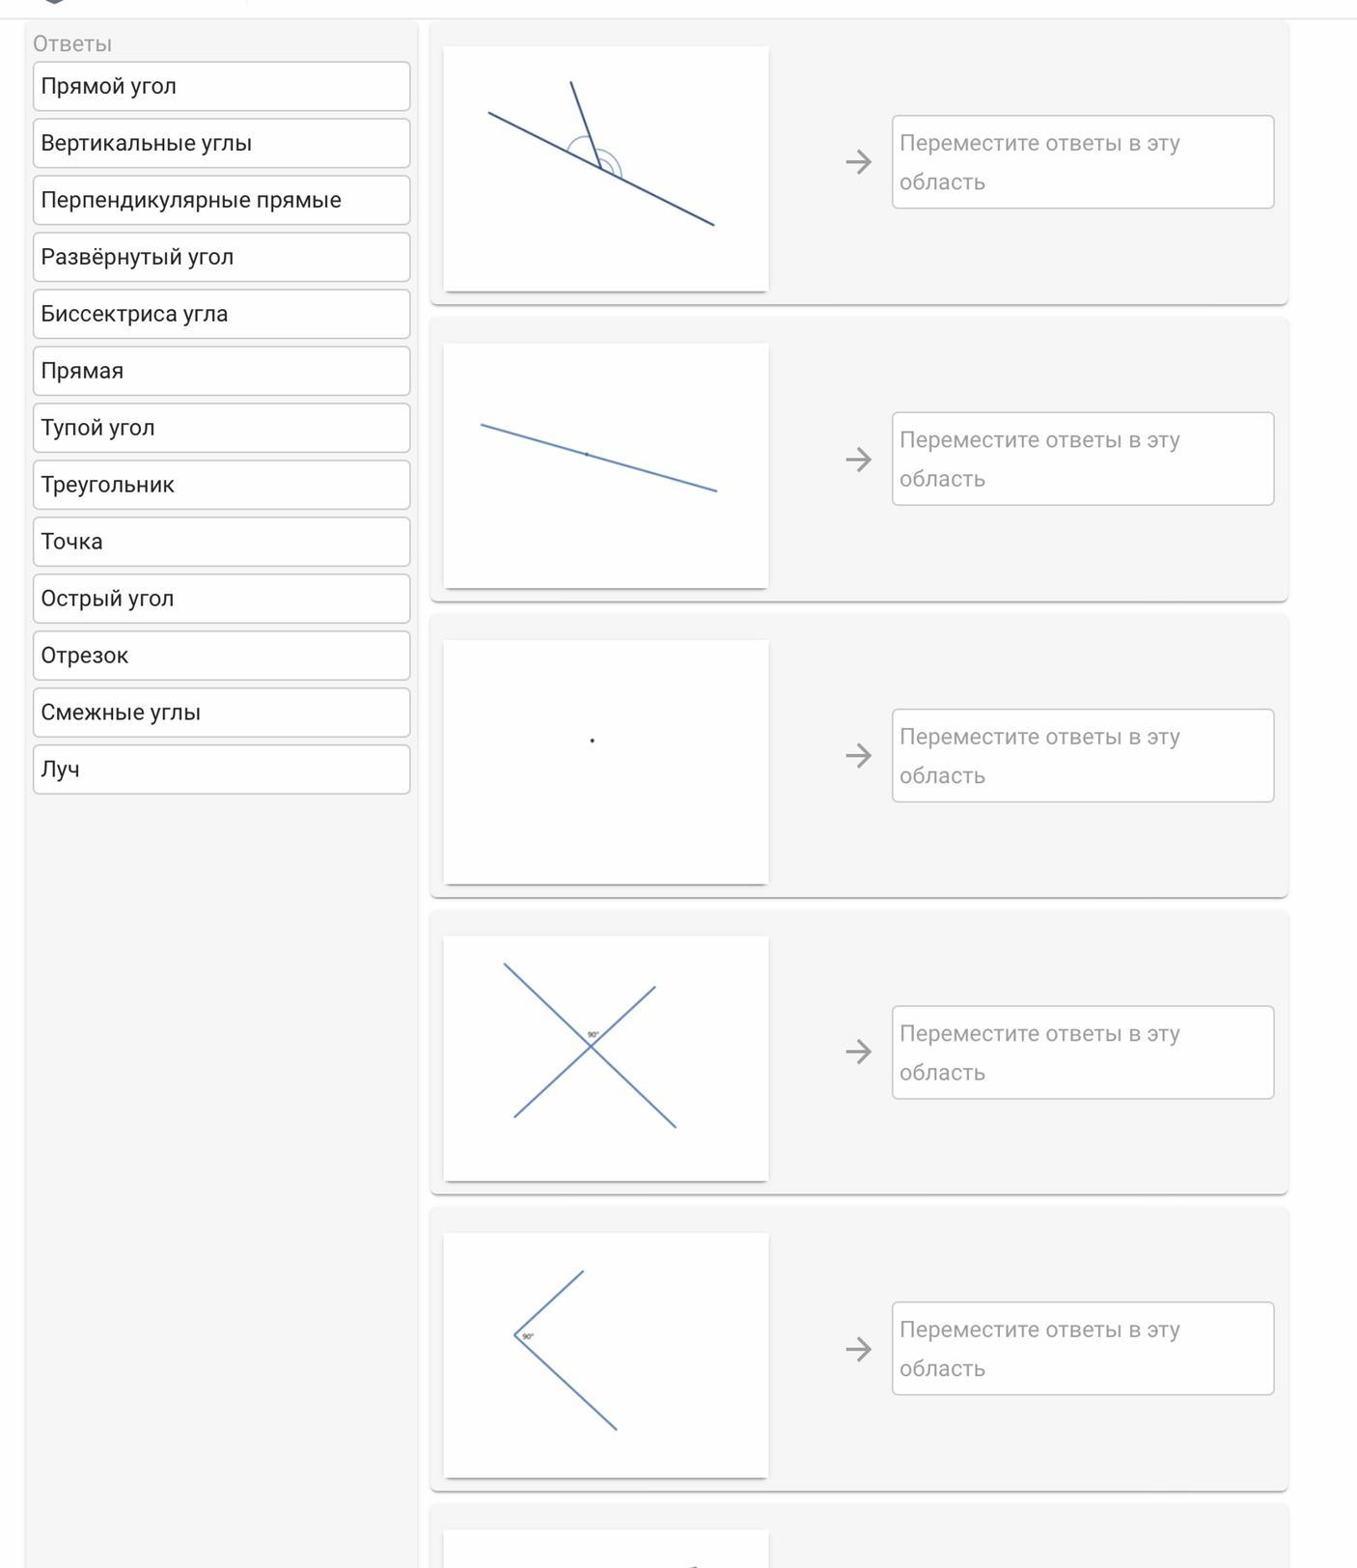Click the drop area beside the dot picture

1082,756
